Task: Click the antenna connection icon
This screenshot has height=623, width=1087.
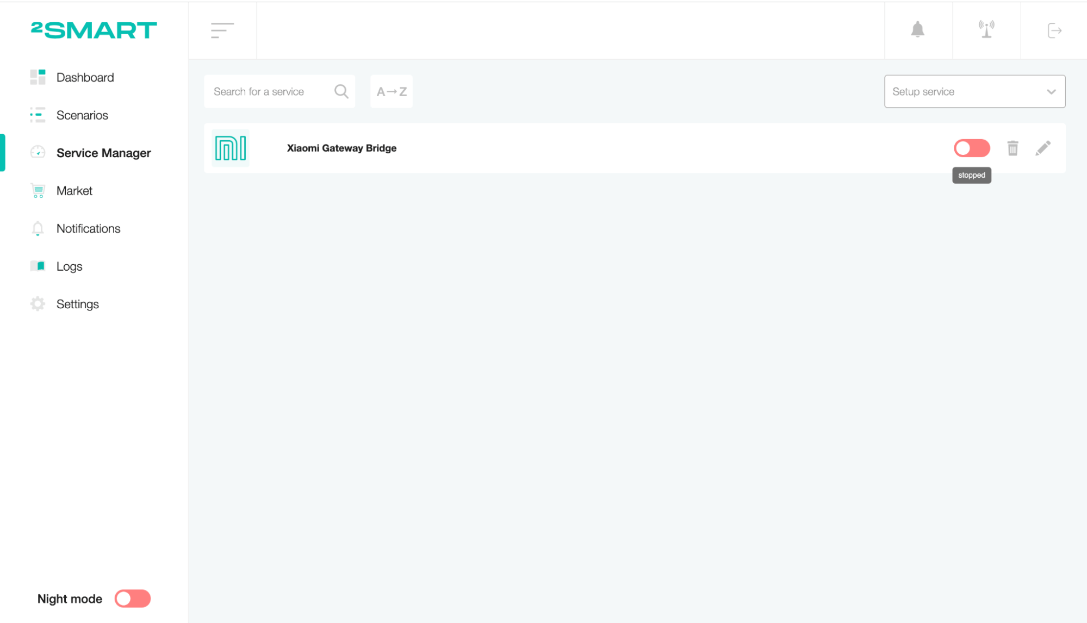Action: (x=987, y=30)
